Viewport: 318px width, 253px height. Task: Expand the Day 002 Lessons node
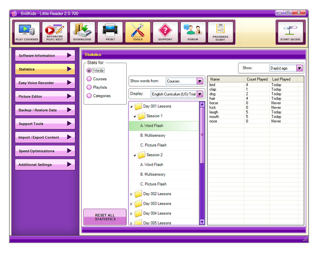(131, 194)
